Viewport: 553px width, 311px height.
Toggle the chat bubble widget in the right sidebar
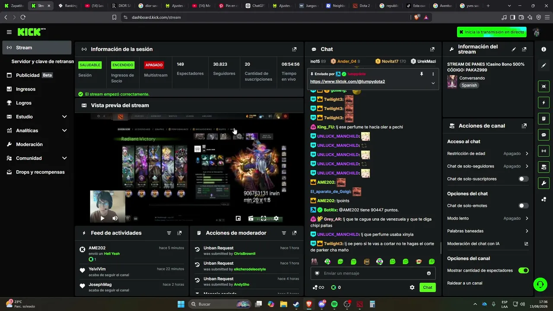(x=543, y=135)
